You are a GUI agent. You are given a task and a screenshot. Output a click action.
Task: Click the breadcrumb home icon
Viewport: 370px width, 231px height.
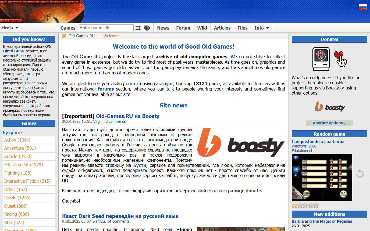(64, 36)
